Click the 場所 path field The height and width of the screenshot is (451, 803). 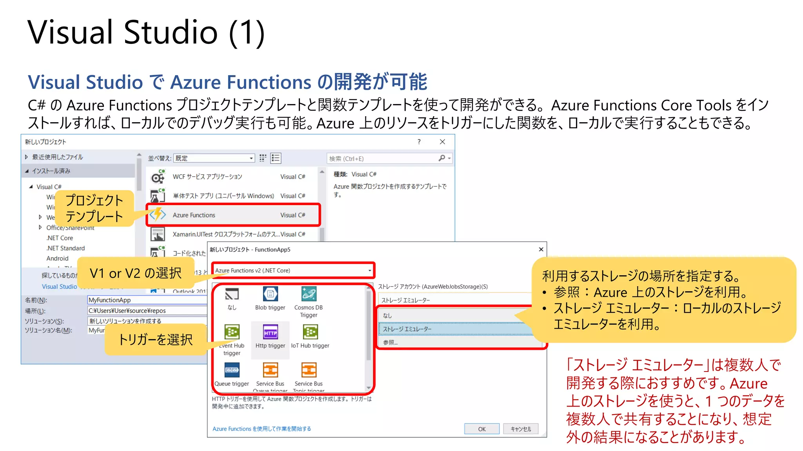[147, 310]
